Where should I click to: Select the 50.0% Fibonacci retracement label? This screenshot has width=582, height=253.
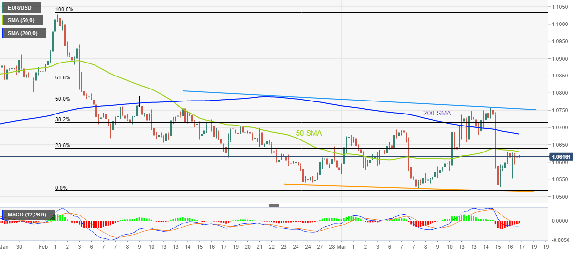[x=63, y=99]
